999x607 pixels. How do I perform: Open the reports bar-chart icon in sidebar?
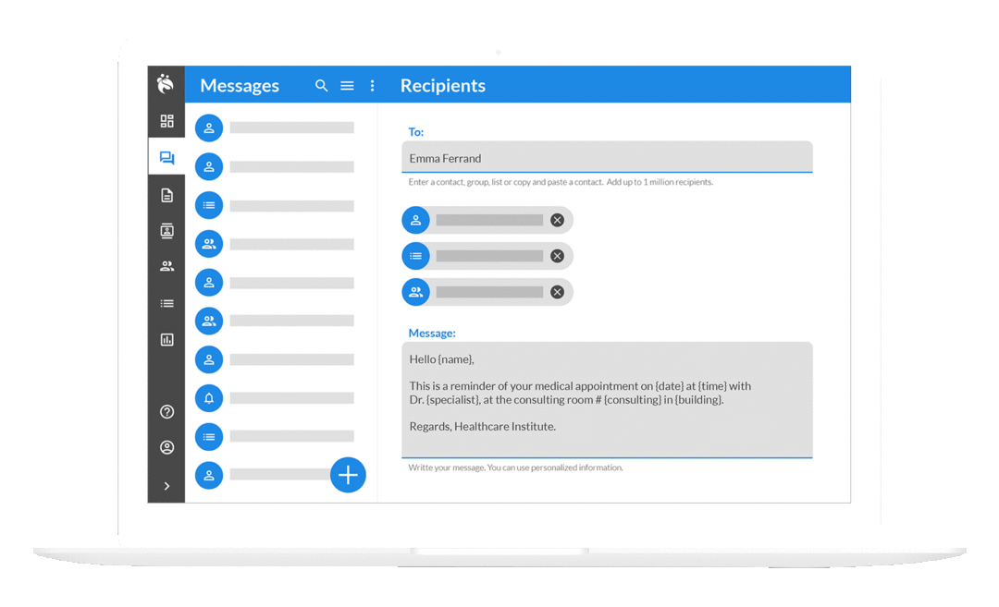coord(166,339)
